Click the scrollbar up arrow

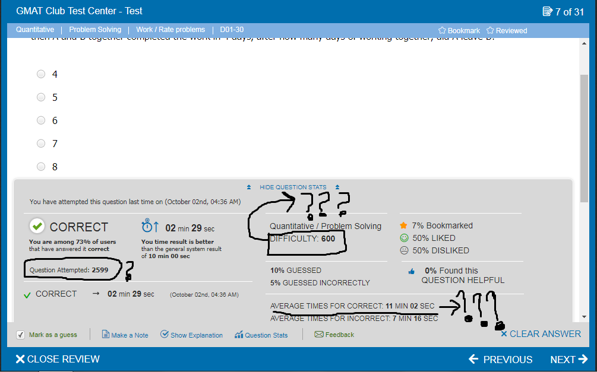pyautogui.click(x=584, y=43)
